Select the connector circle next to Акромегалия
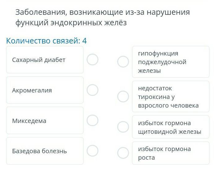Viewport: 219px width, 172px height. tap(92, 90)
